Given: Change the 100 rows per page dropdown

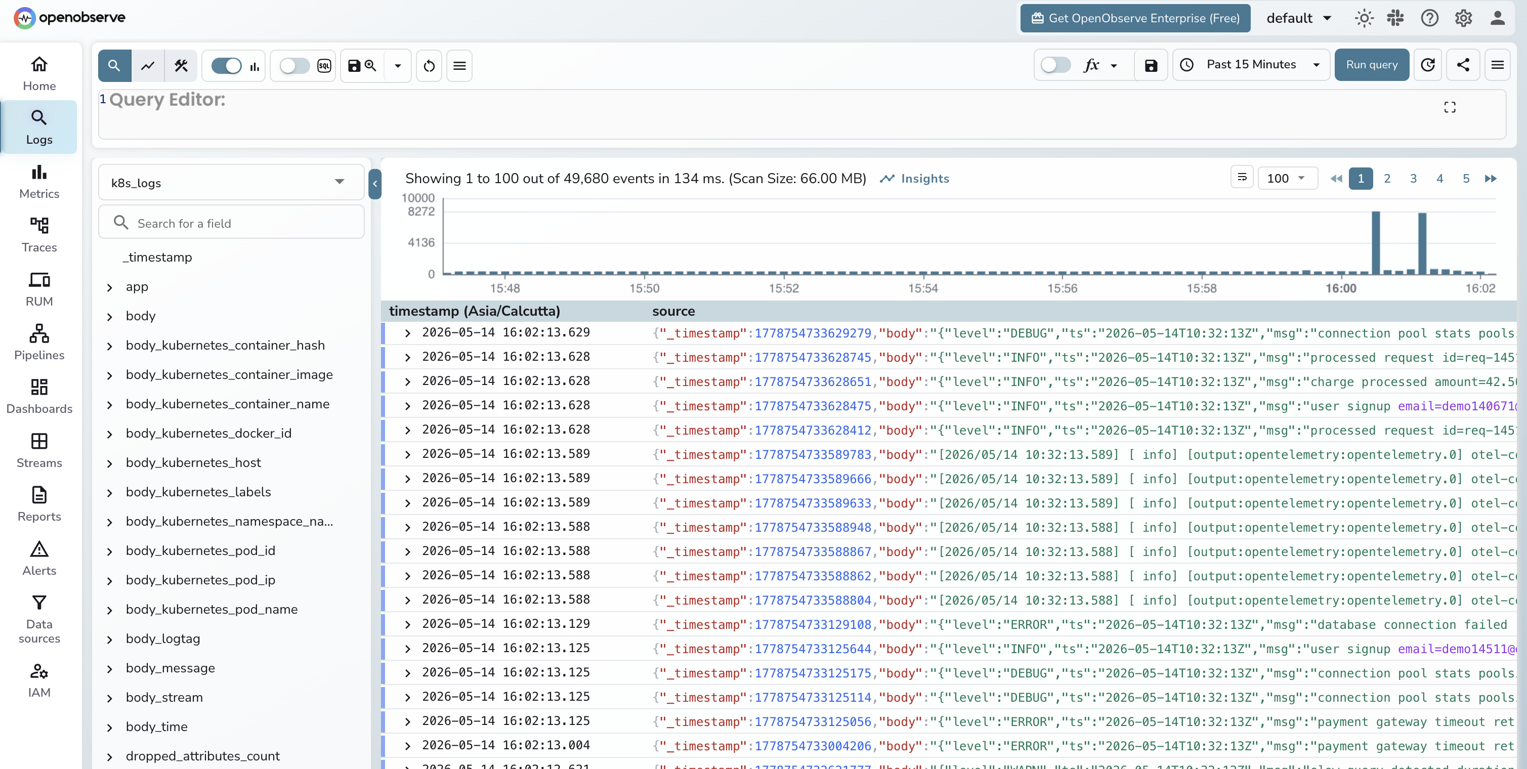Looking at the screenshot, I should (1287, 179).
